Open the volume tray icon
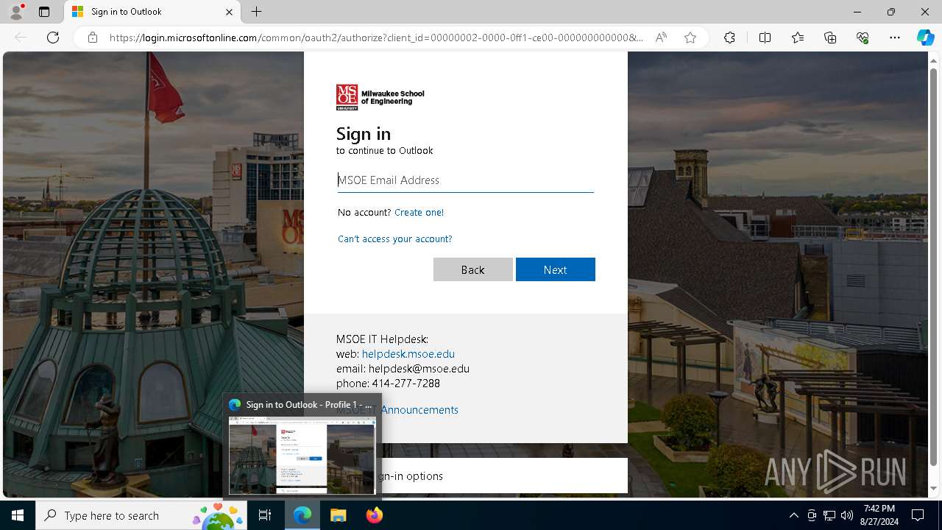The height and width of the screenshot is (530, 942). 847,515
